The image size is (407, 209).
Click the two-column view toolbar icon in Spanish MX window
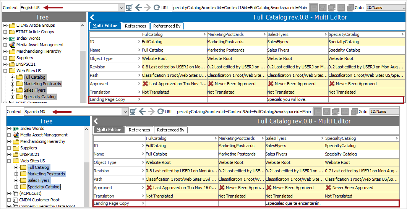pyautogui.click(x=345, y=112)
